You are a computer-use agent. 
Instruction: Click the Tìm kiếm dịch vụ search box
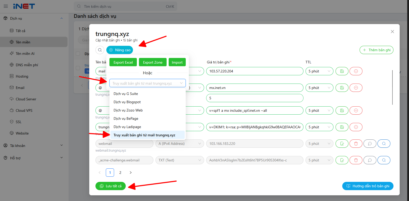tap(125, 6)
